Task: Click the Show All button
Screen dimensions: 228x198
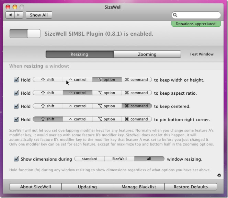Action: [x=39, y=15]
